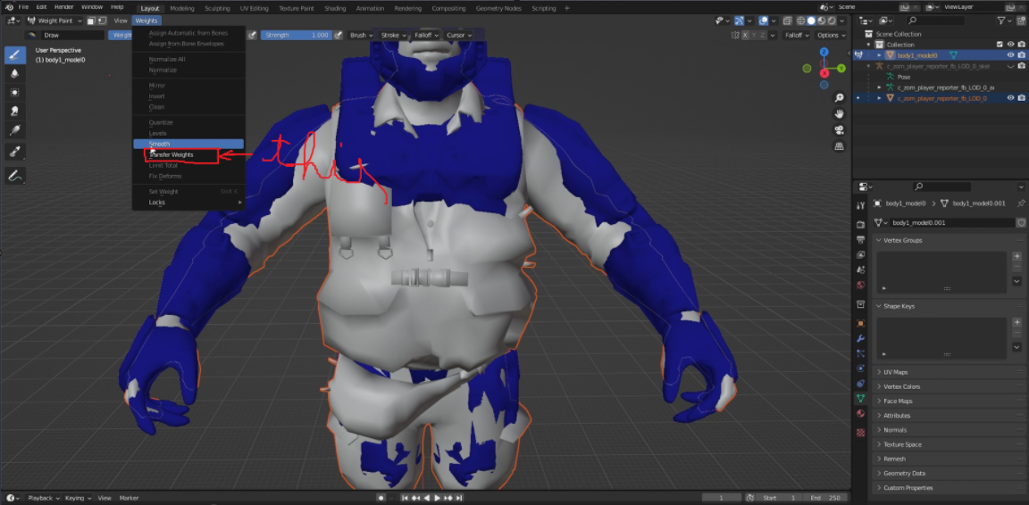This screenshot has height=505, width=1029.
Task: Click the green Y axis navigation gizmo
Action: [841, 68]
